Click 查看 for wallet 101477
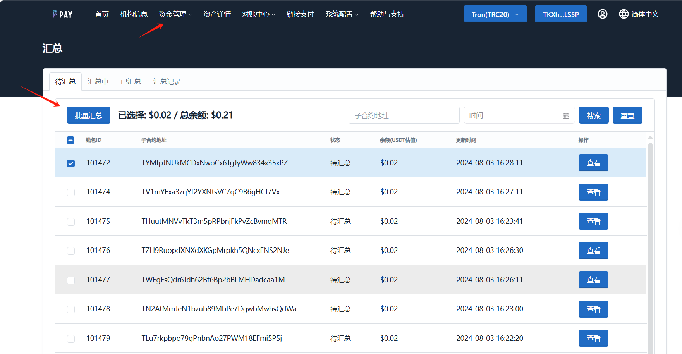 pyautogui.click(x=593, y=280)
